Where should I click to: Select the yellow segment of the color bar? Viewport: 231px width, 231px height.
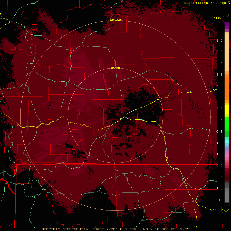pos(227,110)
